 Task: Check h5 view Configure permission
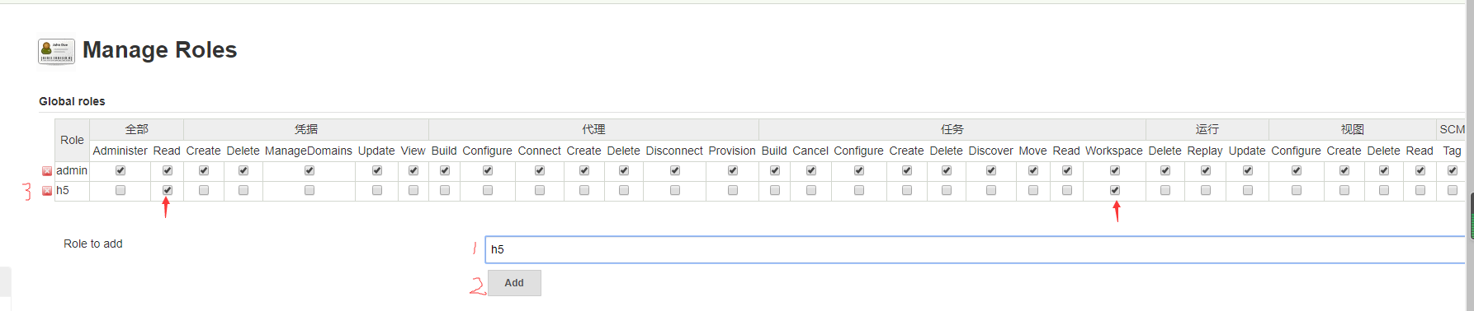point(1297,190)
